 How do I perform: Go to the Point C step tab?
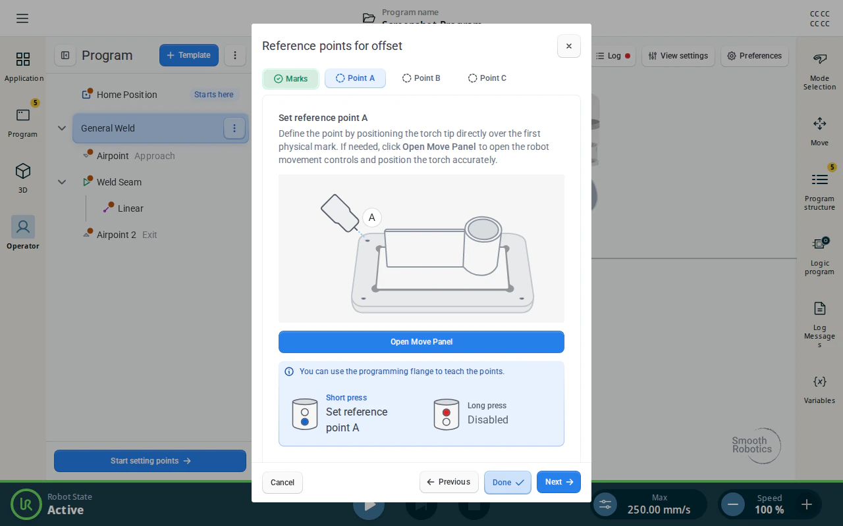coord(487,78)
